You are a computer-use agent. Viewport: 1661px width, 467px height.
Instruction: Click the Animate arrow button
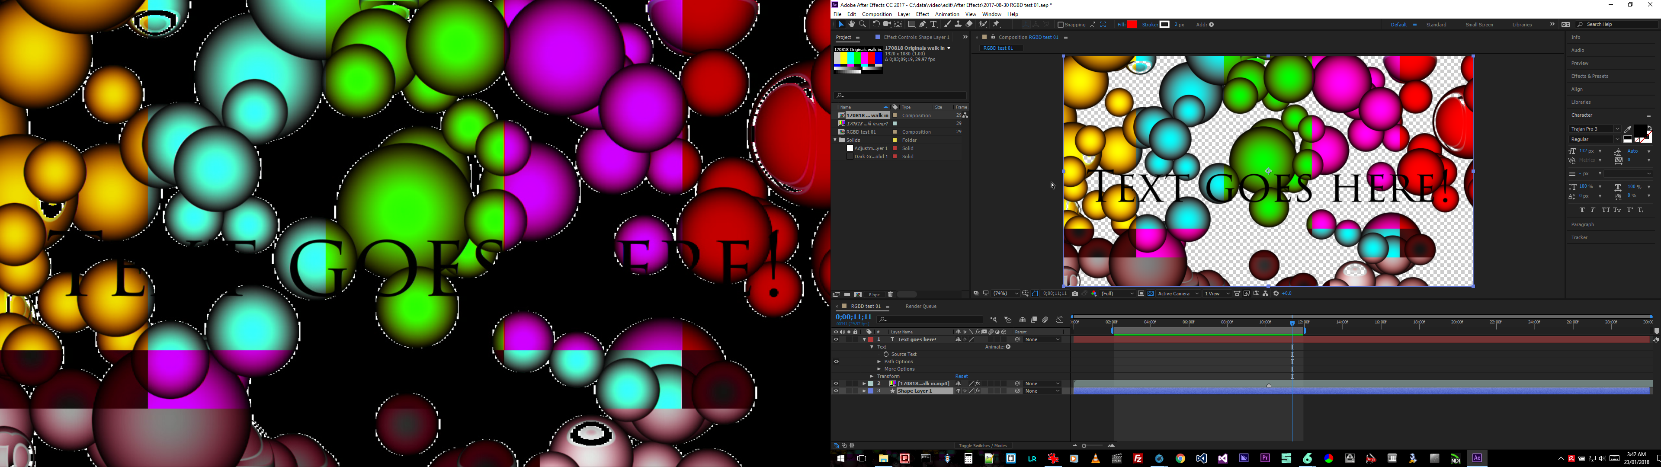[x=1008, y=347]
